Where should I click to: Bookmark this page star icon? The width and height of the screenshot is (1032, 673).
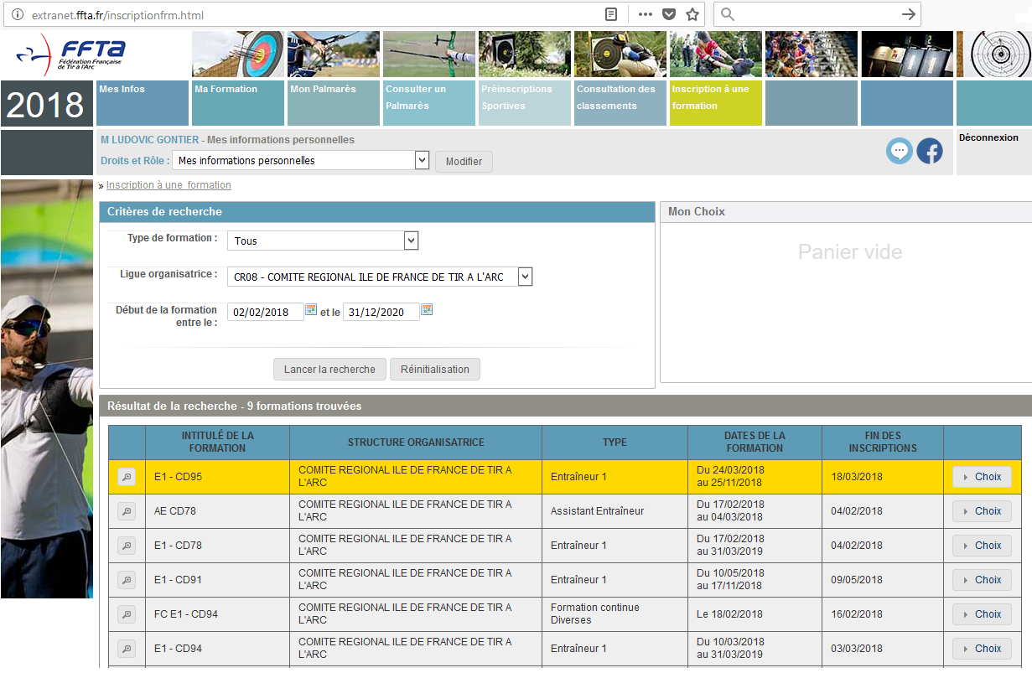(692, 14)
